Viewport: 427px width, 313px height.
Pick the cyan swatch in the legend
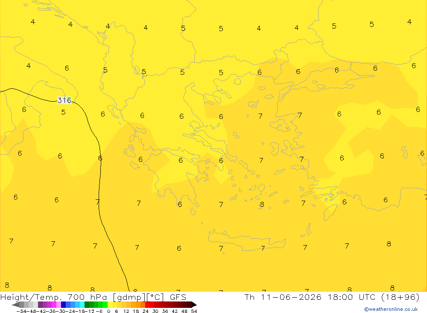pos(82,305)
